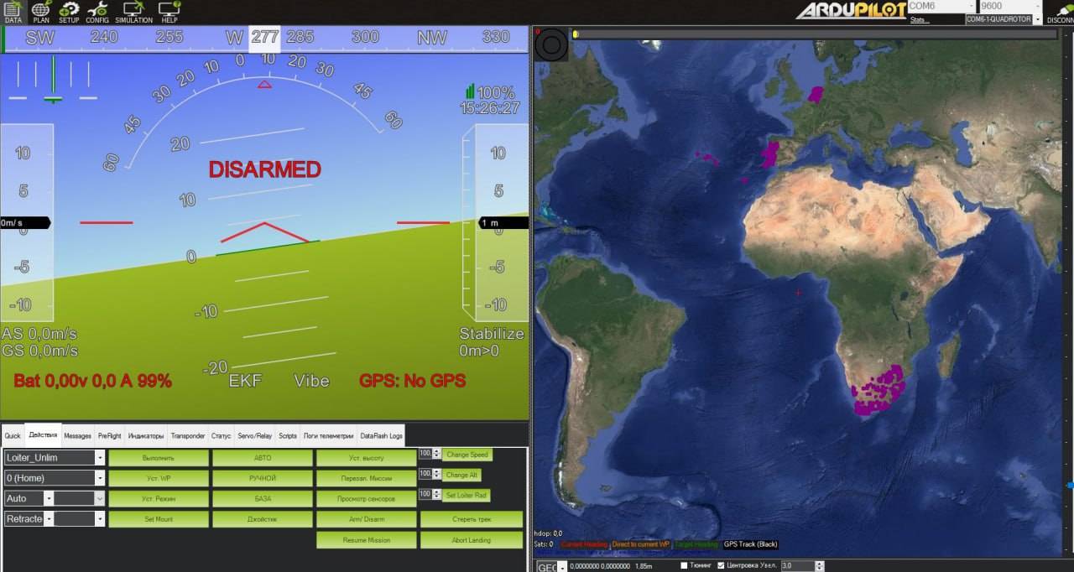1074x572 pixels.
Task: Switch to the DataFlash Logs tab
Action: 382,436
